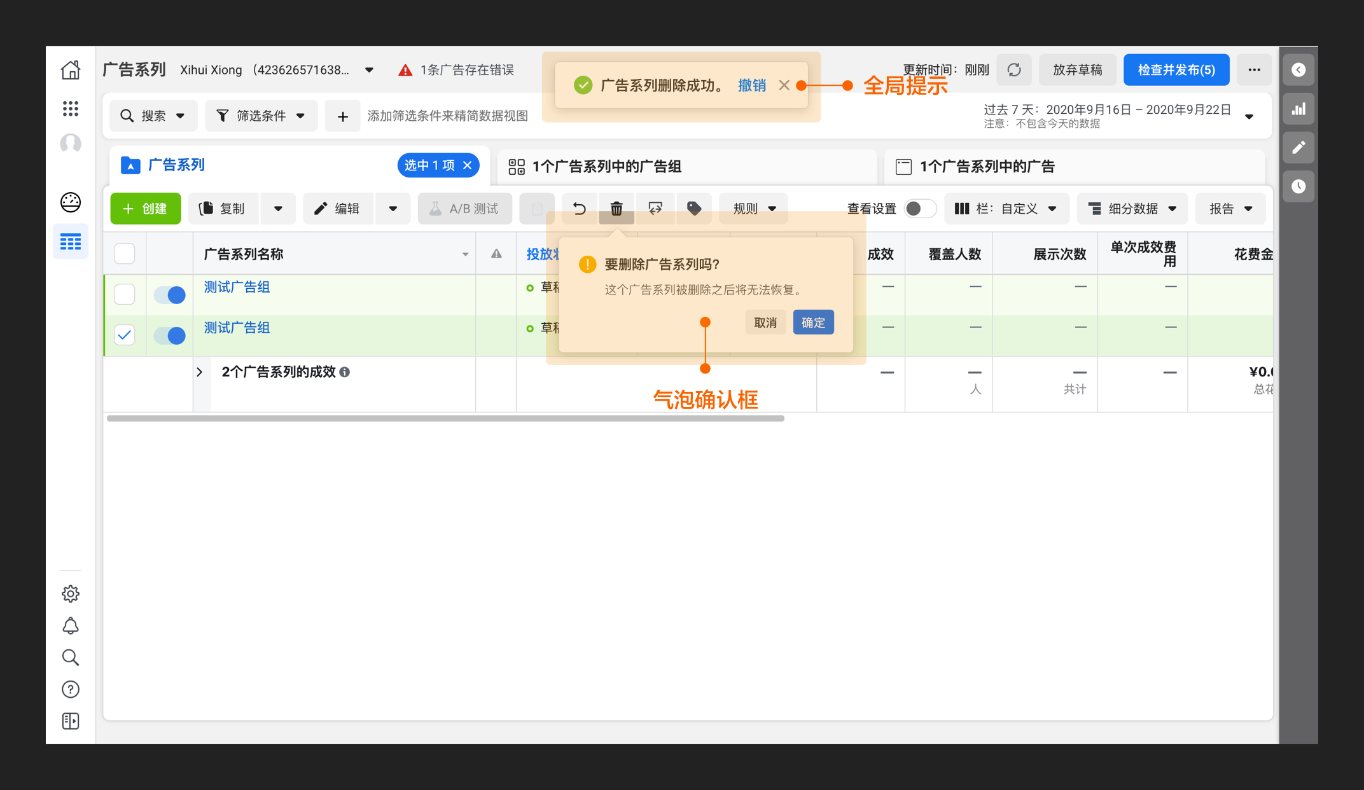Open the home icon in left sidebar
The image size is (1364, 790).
[71, 70]
